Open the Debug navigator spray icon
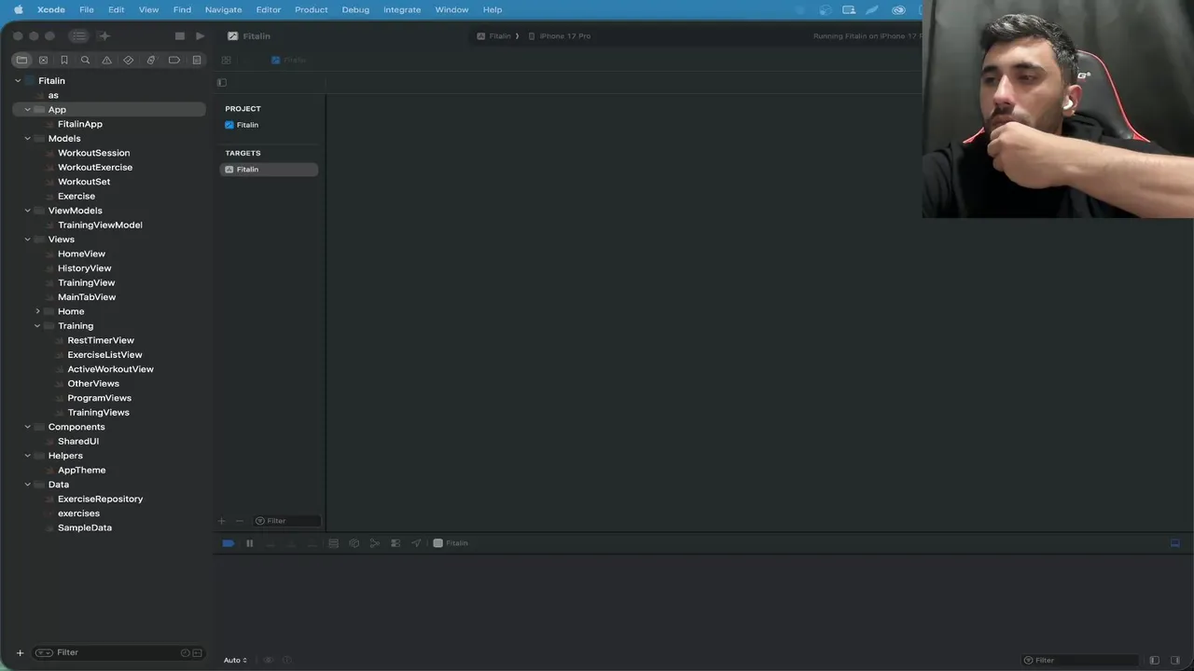1194x671 pixels. 151,60
